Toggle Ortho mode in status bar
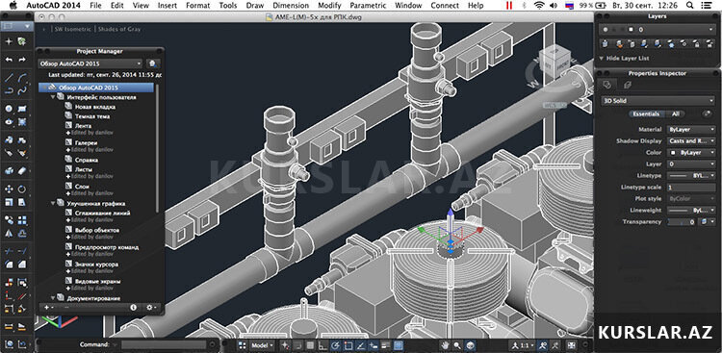 [322, 345]
